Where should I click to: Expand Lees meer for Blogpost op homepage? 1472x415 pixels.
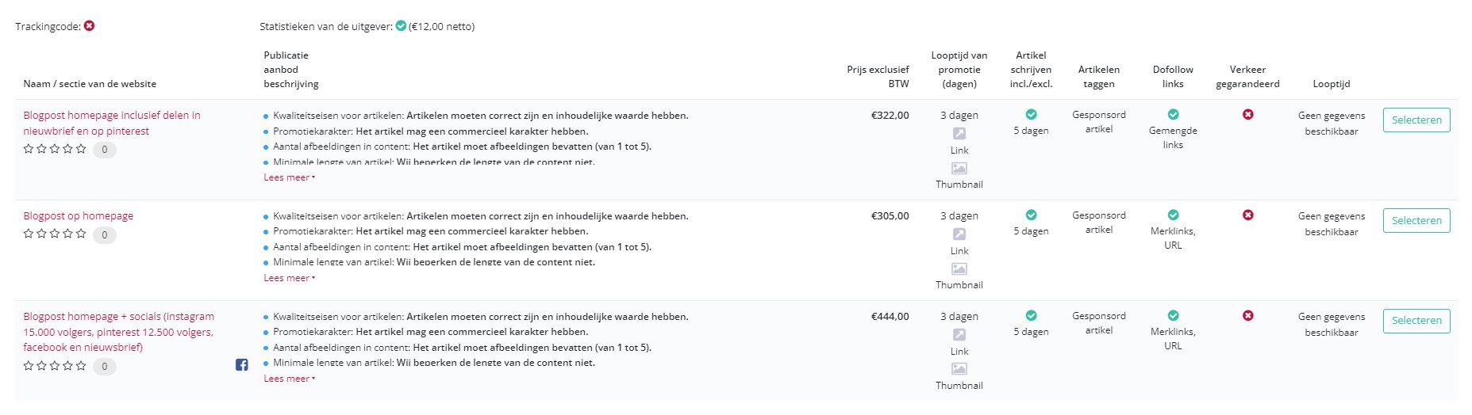pyautogui.click(x=289, y=278)
